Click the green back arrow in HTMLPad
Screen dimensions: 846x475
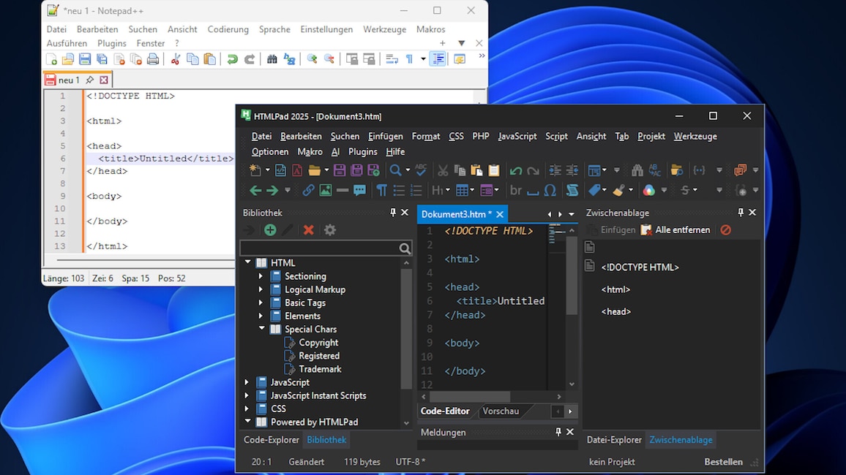pyautogui.click(x=255, y=190)
